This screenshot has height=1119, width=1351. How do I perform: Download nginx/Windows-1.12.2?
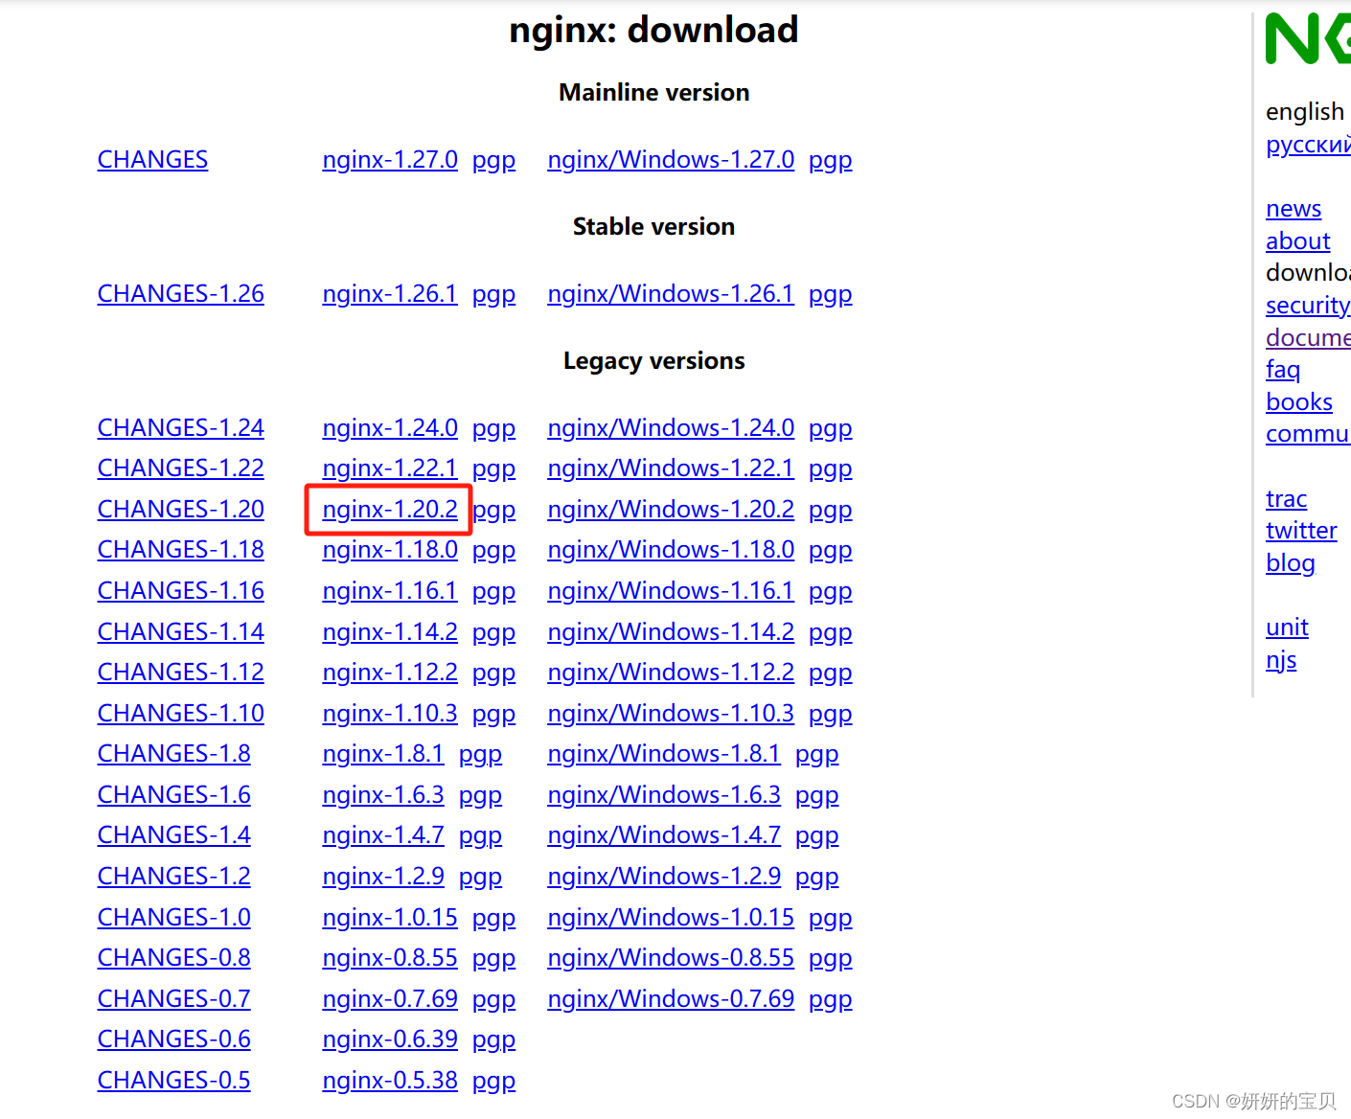click(671, 673)
